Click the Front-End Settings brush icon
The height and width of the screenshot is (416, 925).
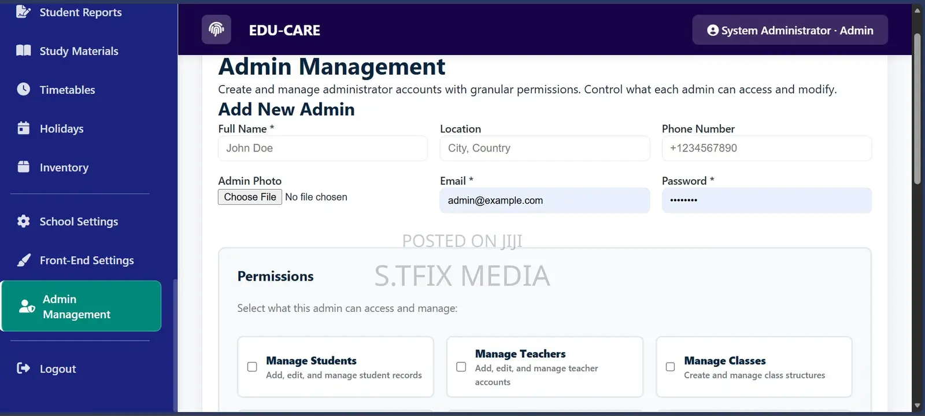pos(23,260)
